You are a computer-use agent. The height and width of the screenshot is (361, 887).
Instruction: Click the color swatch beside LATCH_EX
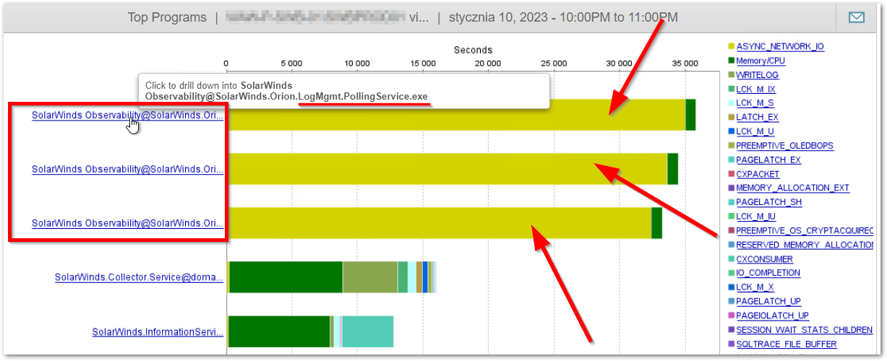click(732, 118)
